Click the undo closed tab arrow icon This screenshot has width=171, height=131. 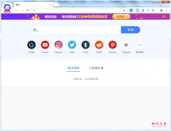[153, 10]
